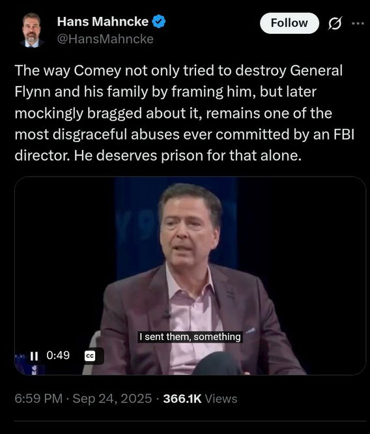Click the tweet body text
Image resolution: width=370 pixels, height=434 pixels.
click(x=184, y=113)
